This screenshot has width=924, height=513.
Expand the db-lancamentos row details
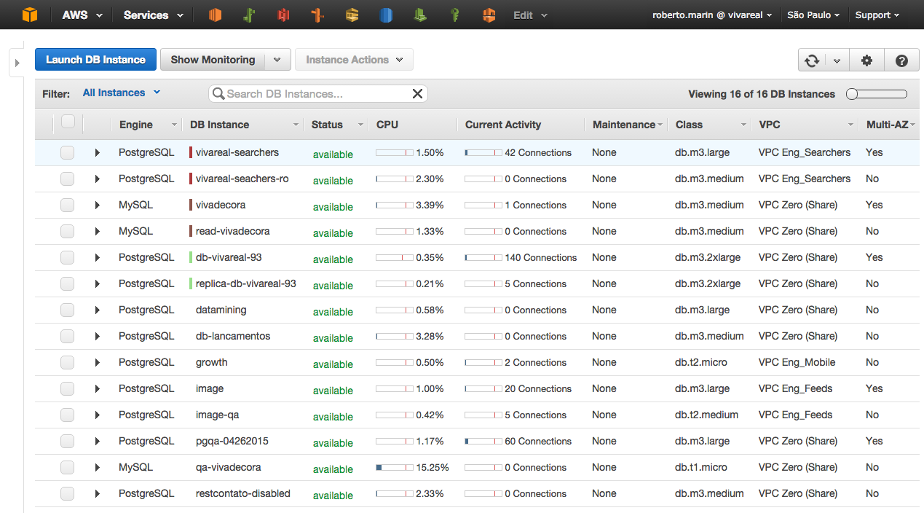pyautogui.click(x=97, y=336)
